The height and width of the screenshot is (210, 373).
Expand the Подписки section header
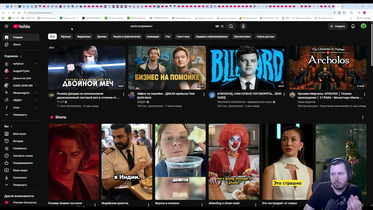coord(13,56)
